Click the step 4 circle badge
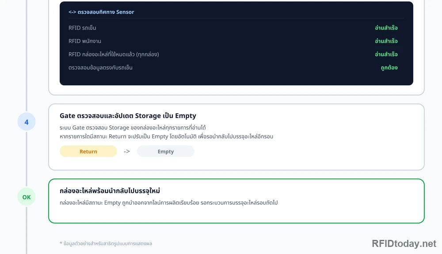Image resolution: width=442 pixels, height=254 pixels. click(27, 121)
